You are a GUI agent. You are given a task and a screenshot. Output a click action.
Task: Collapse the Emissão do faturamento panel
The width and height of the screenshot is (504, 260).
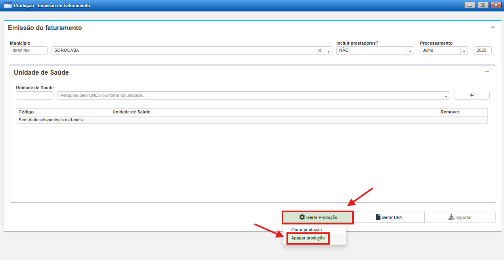click(x=493, y=27)
